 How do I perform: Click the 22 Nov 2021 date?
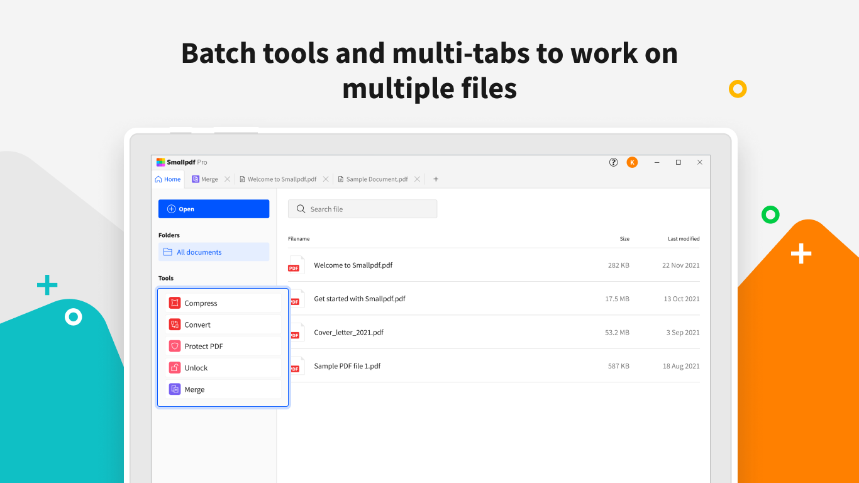pos(681,265)
